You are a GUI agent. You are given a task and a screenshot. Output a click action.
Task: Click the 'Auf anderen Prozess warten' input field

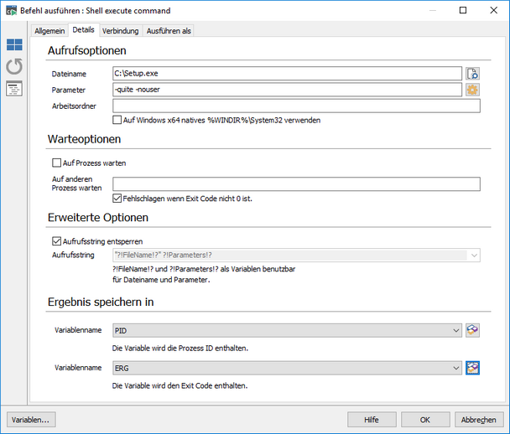click(x=296, y=183)
